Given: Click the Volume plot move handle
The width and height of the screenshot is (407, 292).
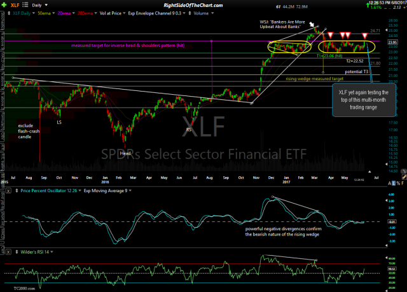Looking at the screenshot, I should click(x=190, y=13).
